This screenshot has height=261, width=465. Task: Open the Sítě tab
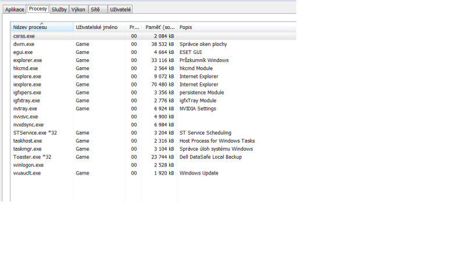click(x=95, y=10)
